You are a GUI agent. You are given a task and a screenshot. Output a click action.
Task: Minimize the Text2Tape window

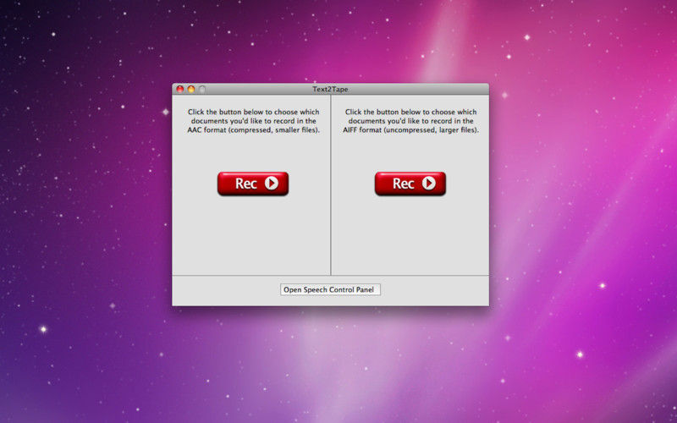[x=191, y=90]
